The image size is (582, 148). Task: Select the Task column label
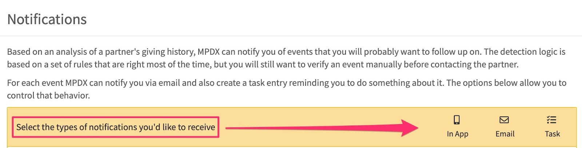[552, 134]
